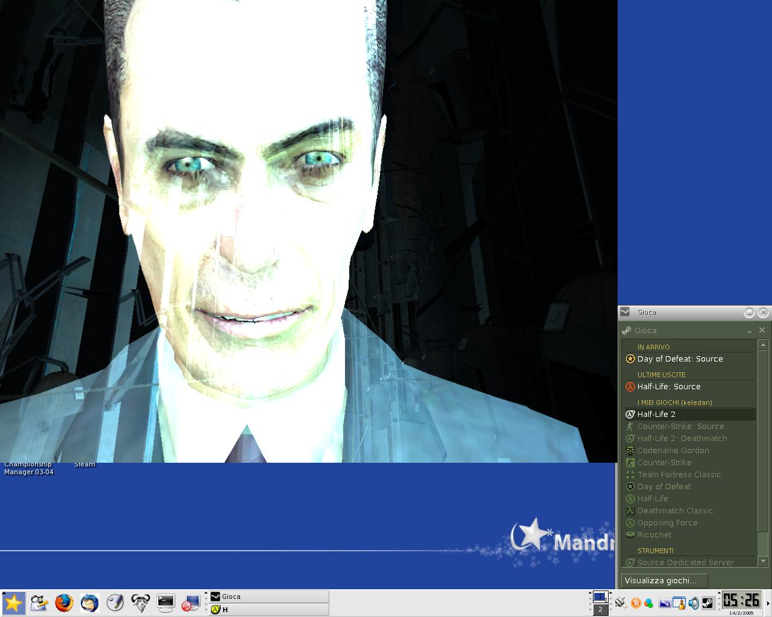Click the monitor with red arrow launcher
Screen dimensions: 772x617
click(x=191, y=603)
